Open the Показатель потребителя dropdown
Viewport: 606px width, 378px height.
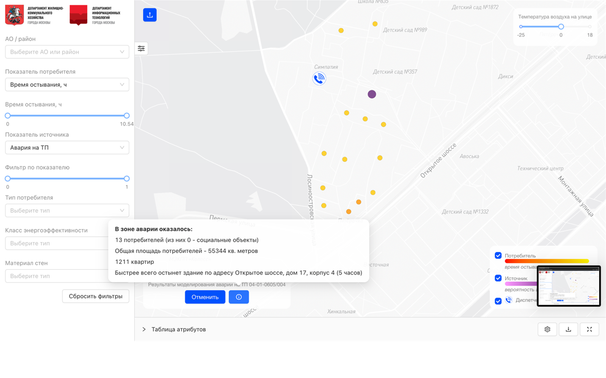pyautogui.click(x=67, y=85)
